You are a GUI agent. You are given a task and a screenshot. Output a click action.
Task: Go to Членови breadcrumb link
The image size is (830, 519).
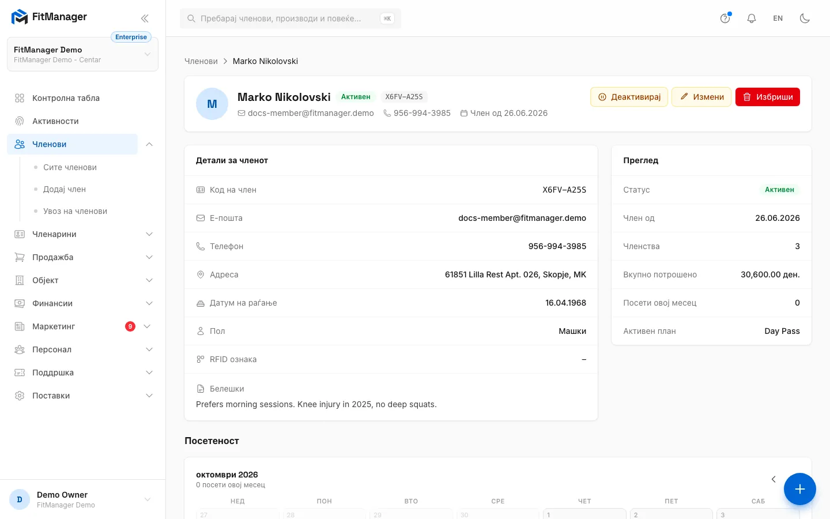tap(201, 61)
